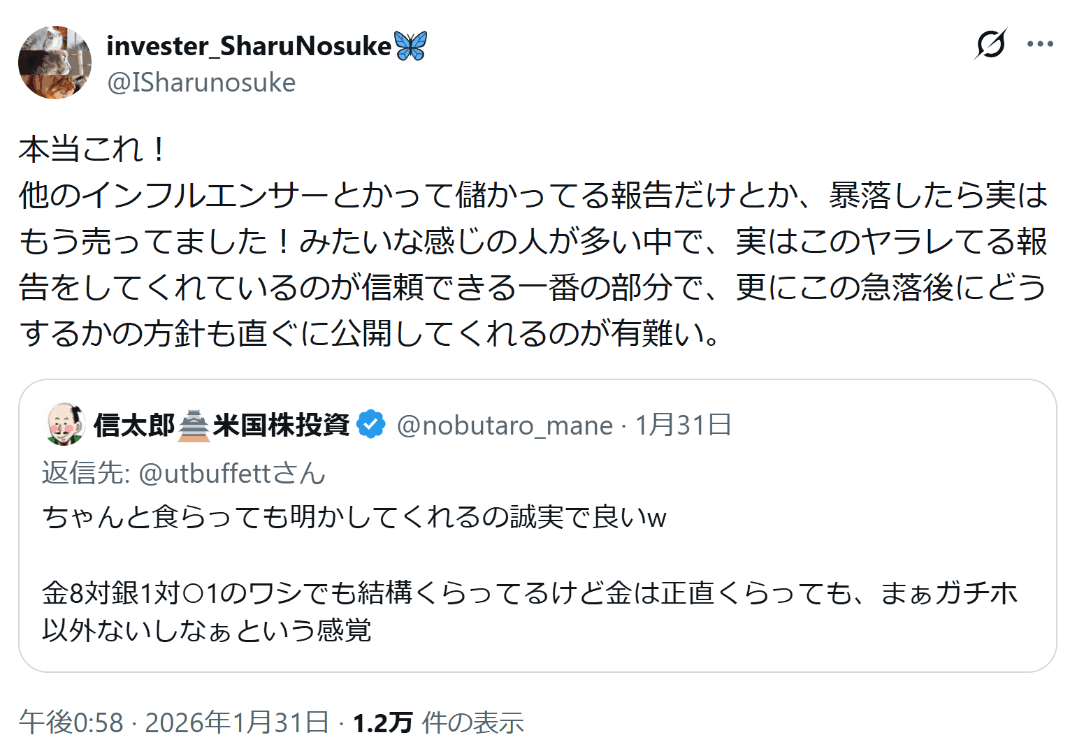The width and height of the screenshot is (1070, 742).
Task: Open the @nobutaro_mane handle
Action: (x=504, y=425)
